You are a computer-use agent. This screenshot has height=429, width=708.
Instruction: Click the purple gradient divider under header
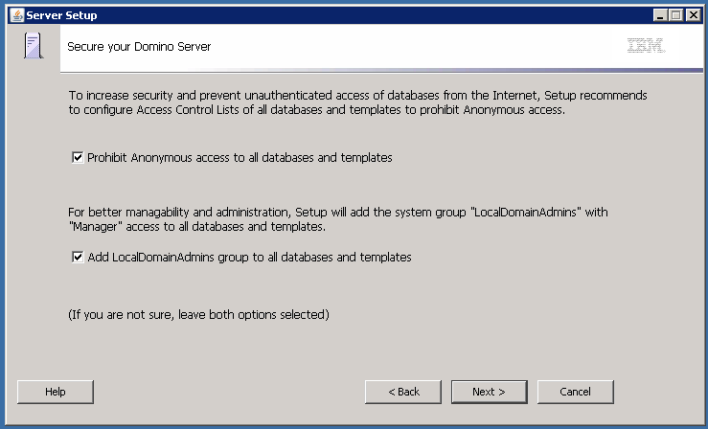point(381,70)
